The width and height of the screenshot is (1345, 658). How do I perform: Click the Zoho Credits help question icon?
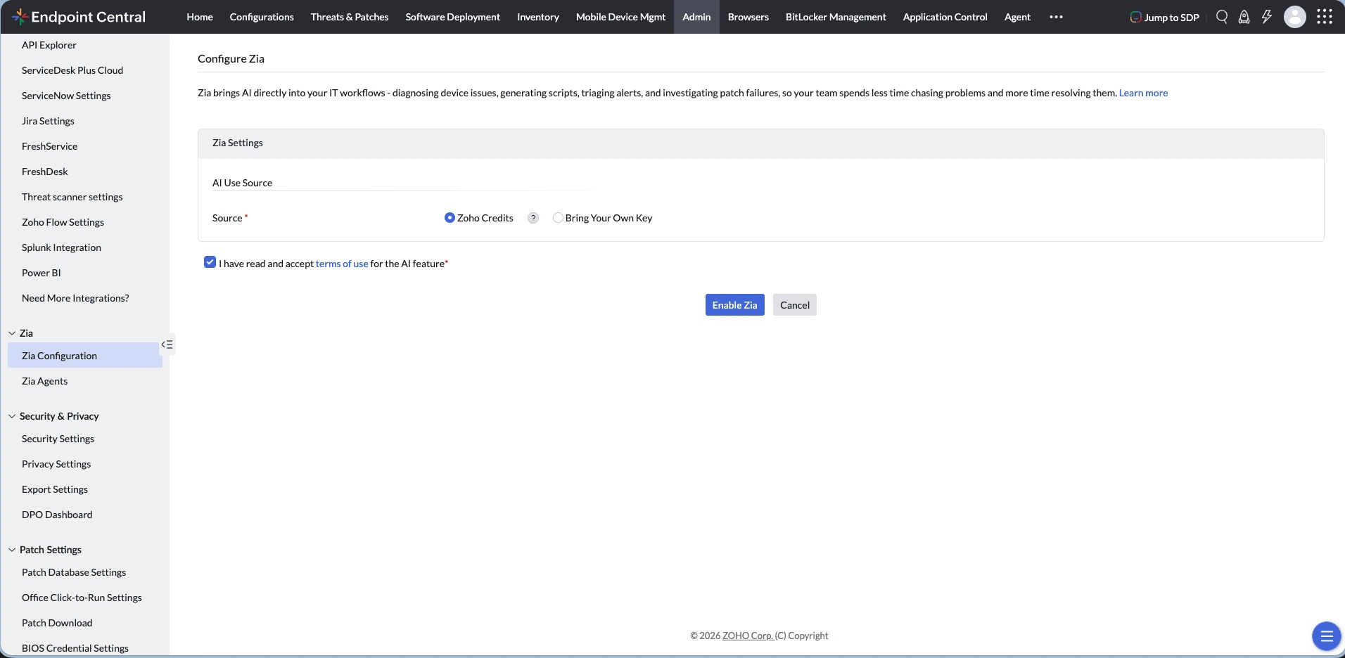533,218
